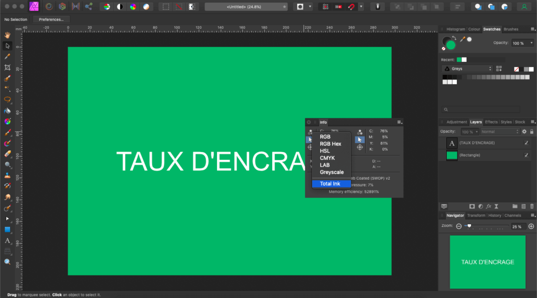
Task: Open layer opacity dropdown in Layers
Action: 476,132
